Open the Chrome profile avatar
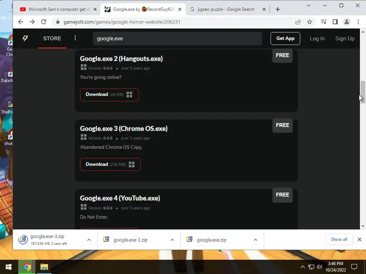 [347, 22]
